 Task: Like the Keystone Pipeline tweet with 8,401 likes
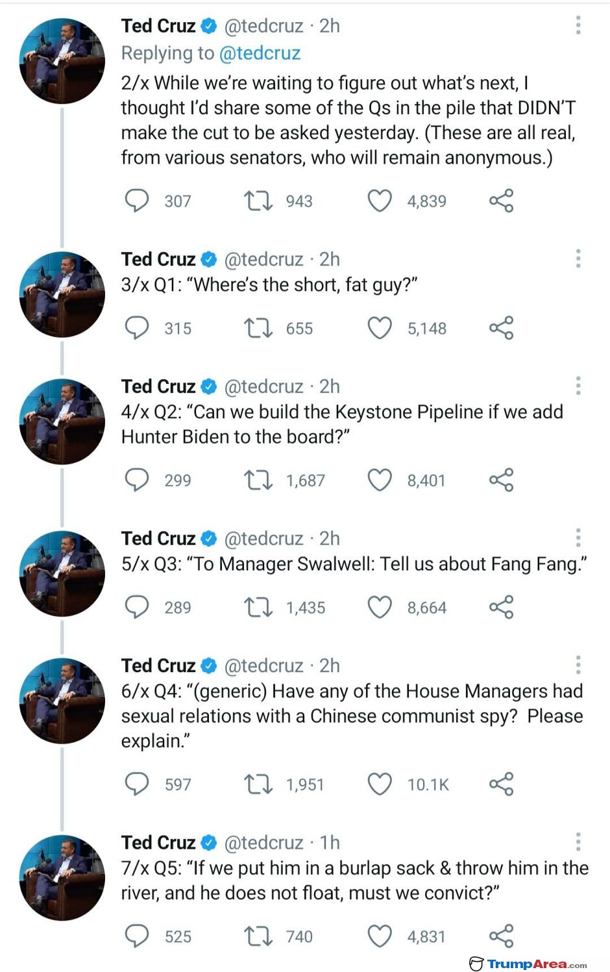pyautogui.click(x=380, y=480)
